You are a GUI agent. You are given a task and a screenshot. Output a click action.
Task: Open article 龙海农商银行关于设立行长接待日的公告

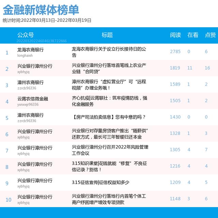109,52
